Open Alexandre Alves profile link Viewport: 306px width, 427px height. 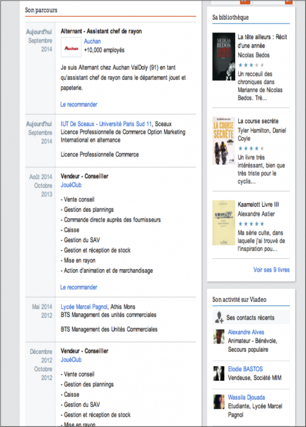246,332
